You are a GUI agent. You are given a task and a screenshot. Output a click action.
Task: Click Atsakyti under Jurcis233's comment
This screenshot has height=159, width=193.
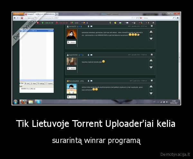coord(71,42)
